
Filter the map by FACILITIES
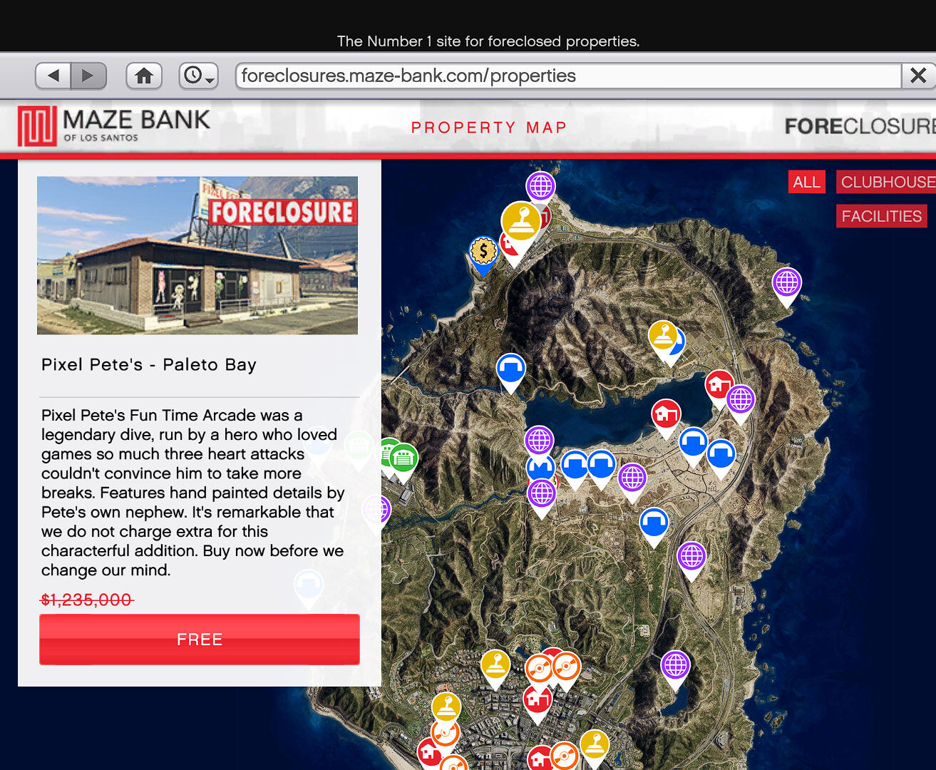[x=882, y=216]
